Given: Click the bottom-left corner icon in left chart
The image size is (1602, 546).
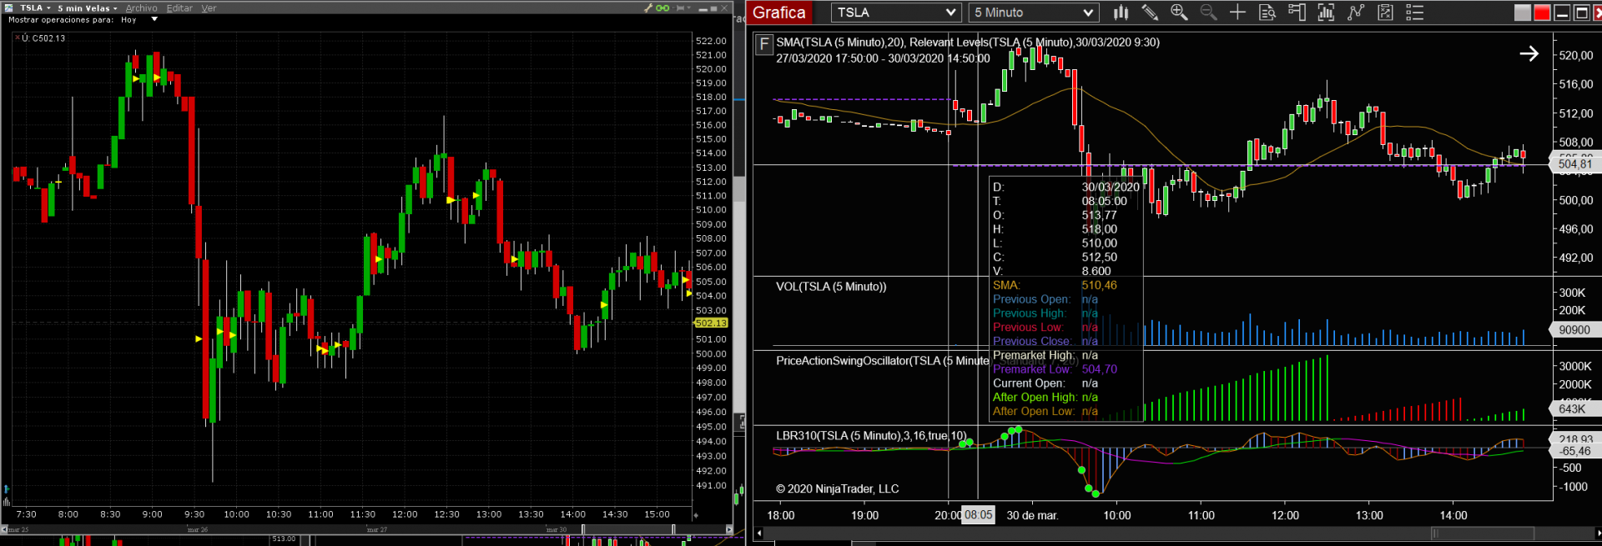Looking at the screenshot, I should tap(7, 502).
